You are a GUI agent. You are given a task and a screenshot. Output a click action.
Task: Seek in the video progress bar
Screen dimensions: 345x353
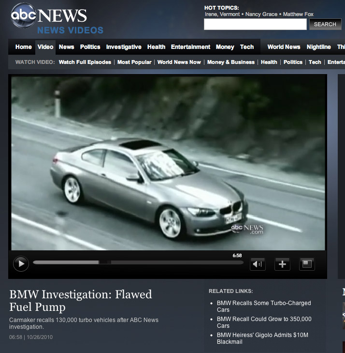click(138, 262)
